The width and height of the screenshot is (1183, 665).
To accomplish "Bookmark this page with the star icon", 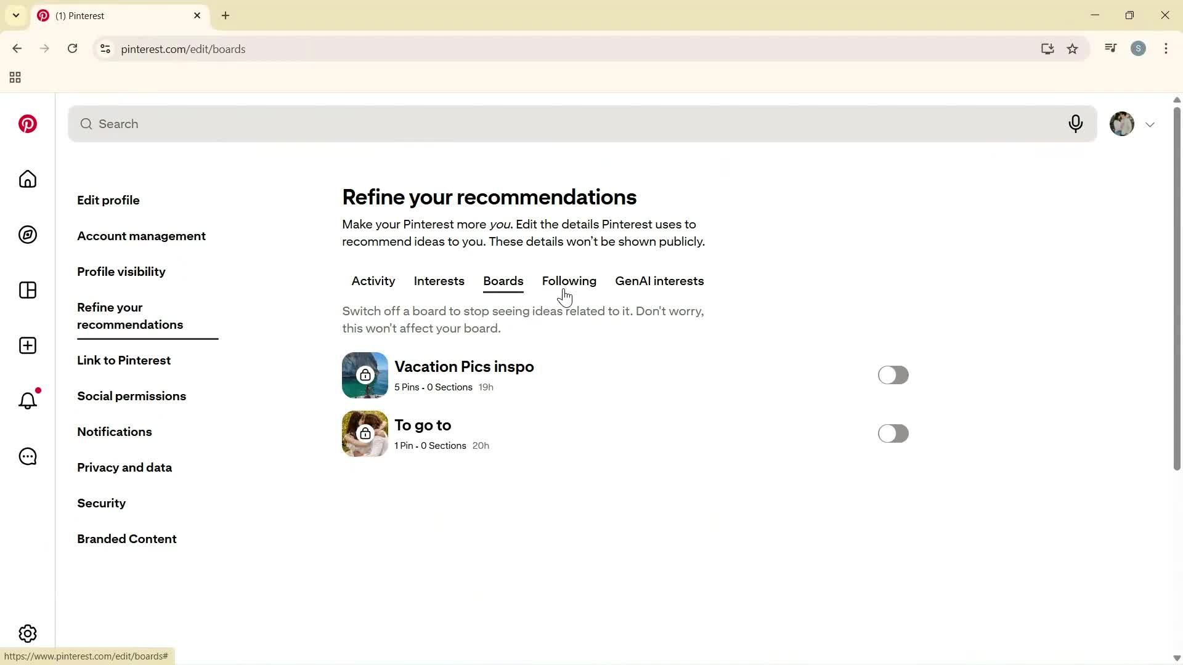I will [1073, 49].
